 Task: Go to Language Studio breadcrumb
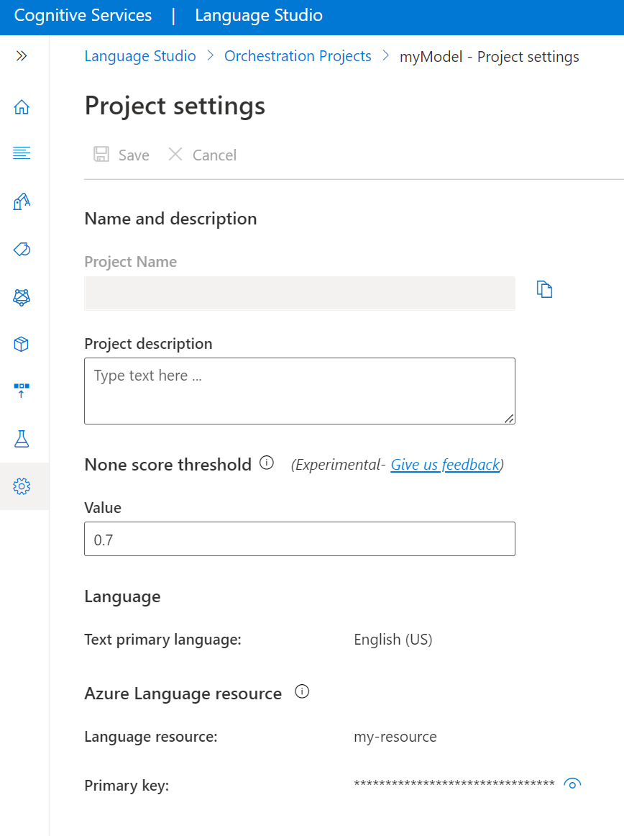pos(140,56)
